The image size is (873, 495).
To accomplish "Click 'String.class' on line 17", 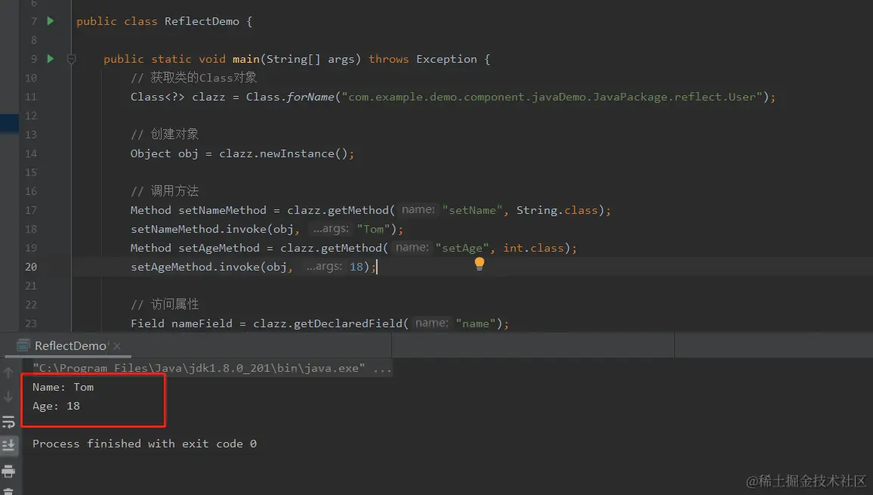I will [557, 210].
